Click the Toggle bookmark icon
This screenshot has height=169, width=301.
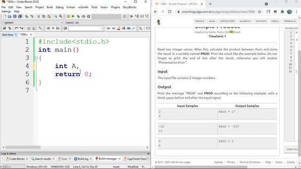(x=53, y=28)
